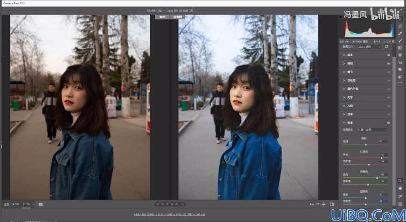406x222 pixels.
Task: Cycle the Before/After view layout icon
Action: (x=332, y=204)
